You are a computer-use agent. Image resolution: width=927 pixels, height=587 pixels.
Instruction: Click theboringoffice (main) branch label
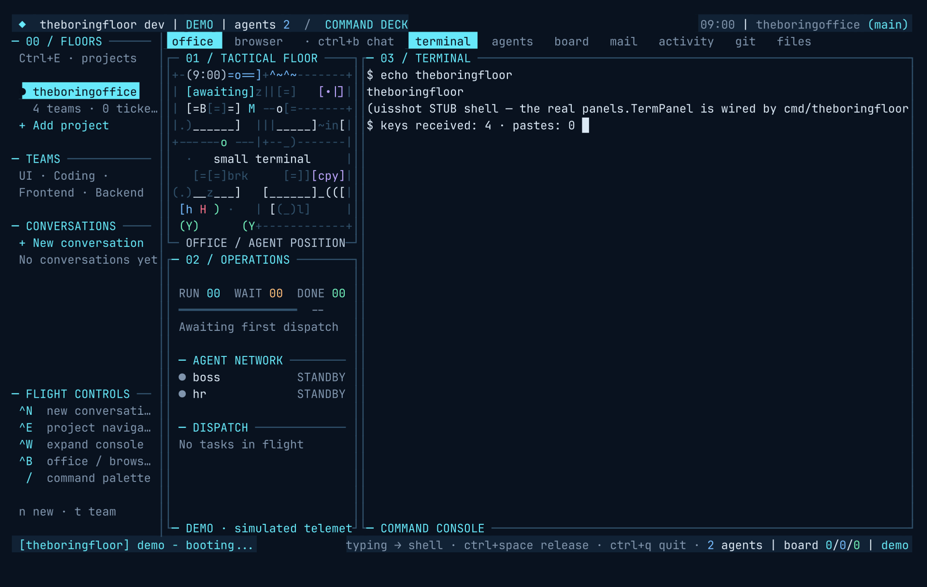[832, 25]
